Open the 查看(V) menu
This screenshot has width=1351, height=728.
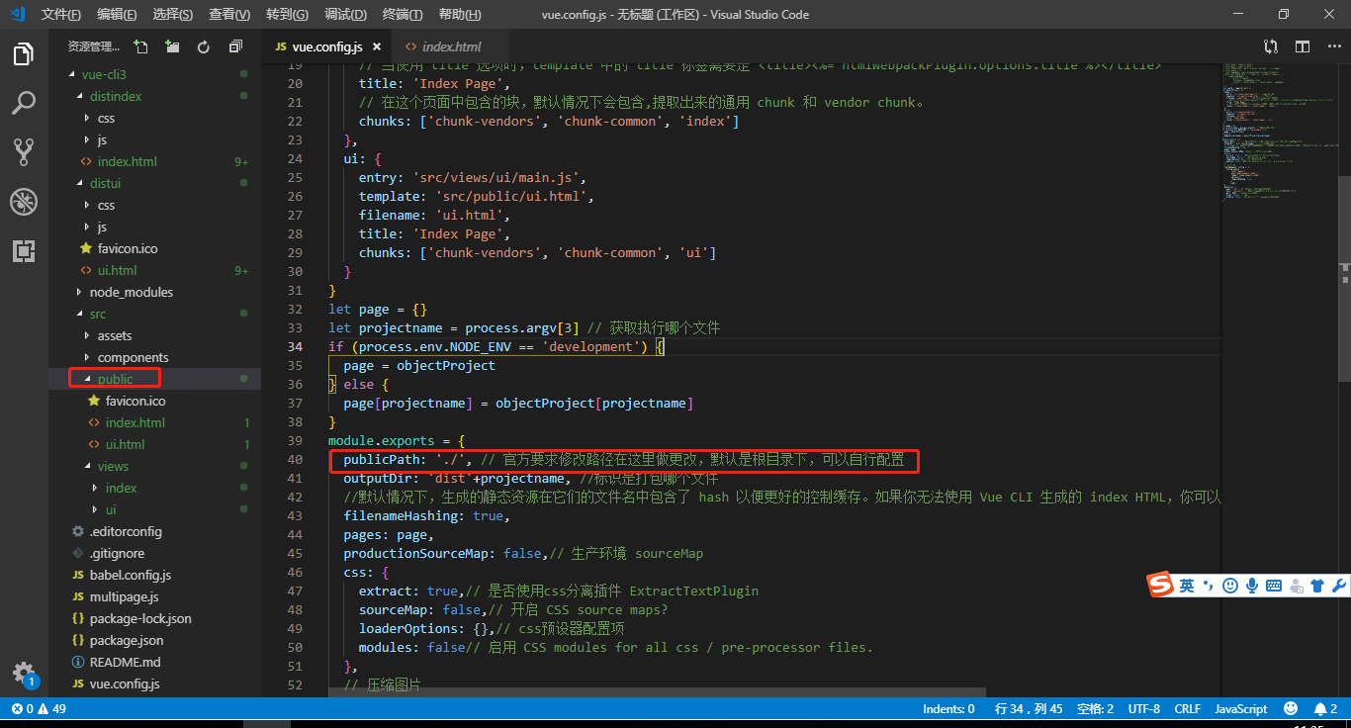[229, 15]
